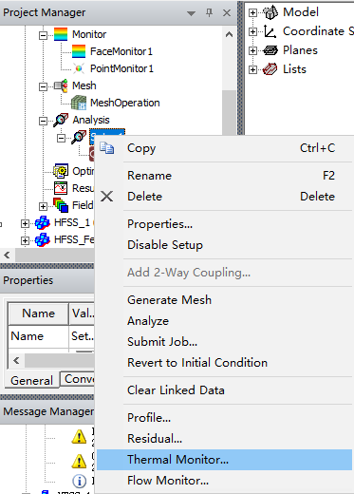
Task: Click the Name property value cell
Action: (x=82, y=336)
